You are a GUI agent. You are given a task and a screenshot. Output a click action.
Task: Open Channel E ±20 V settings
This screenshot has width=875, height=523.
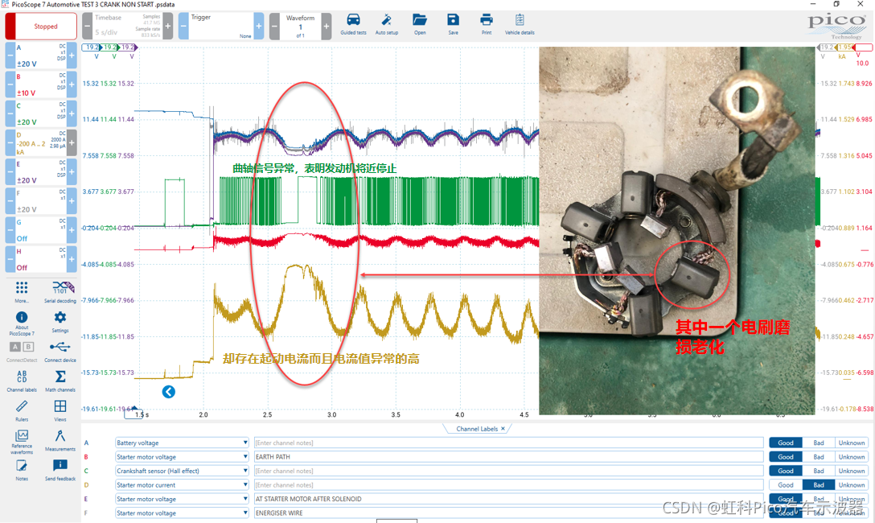[41, 172]
